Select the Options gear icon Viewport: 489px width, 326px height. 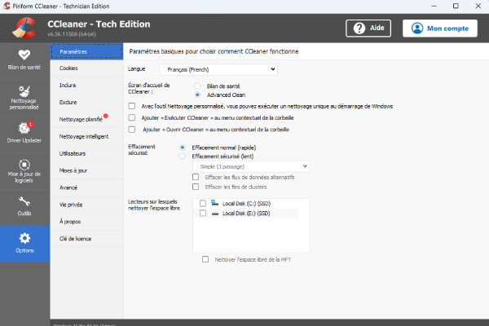point(24,238)
